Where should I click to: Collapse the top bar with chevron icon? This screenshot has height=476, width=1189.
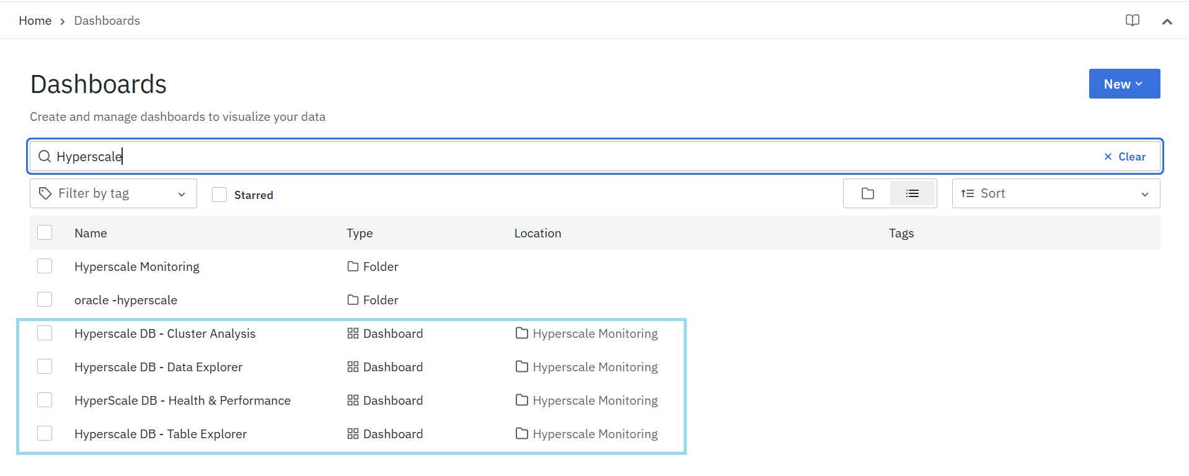1167,22
